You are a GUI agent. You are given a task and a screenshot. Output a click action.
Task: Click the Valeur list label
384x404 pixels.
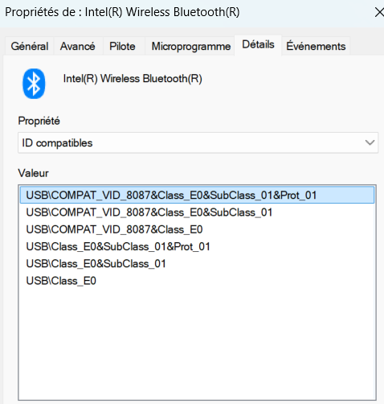tap(33, 173)
